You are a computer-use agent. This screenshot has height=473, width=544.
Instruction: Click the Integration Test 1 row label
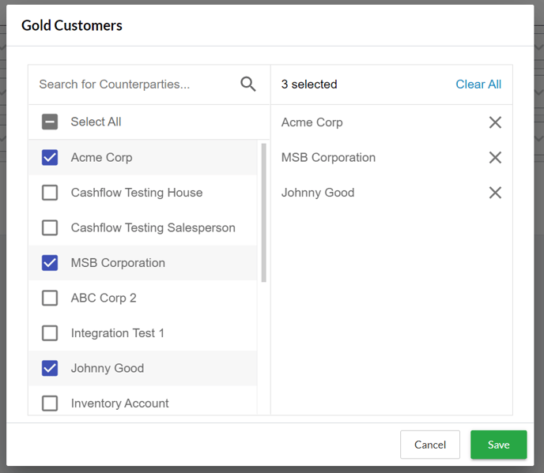pyautogui.click(x=118, y=333)
